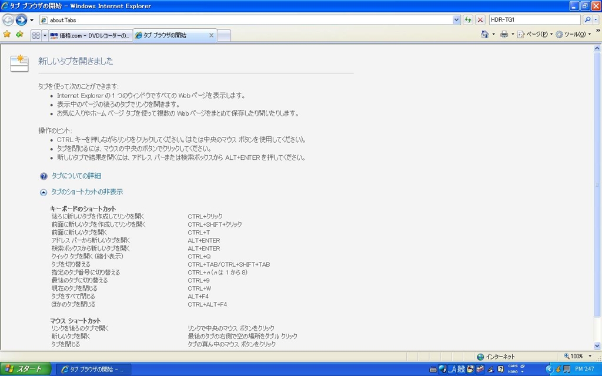
Task: Click the circular collapse arrow icon beside shortcuts
Action: coord(44,192)
